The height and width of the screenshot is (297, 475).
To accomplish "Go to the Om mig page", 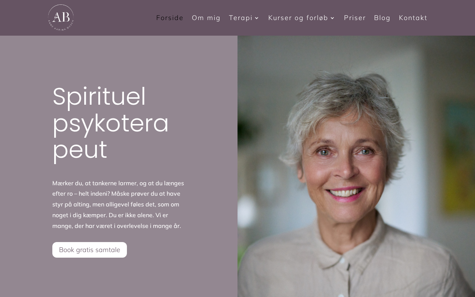I will (x=206, y=18).
